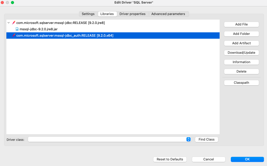The height and width of the screenshot is (166, 267).
Task: Collapse the mssql-jdbc:RELEASE artifact node
Action: [x=8, y=23]
